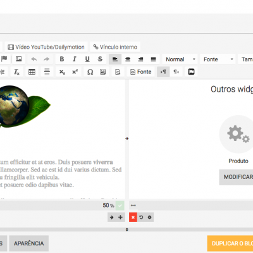Viewport: 253px width, 253px height.
Task: Click the reset rotate arrow icon
Action: [x=141, y=218]
